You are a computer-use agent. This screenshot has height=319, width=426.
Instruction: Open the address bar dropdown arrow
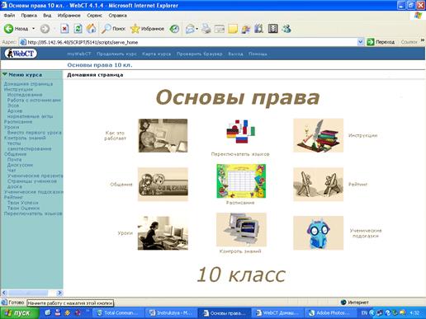pos(360,42)
